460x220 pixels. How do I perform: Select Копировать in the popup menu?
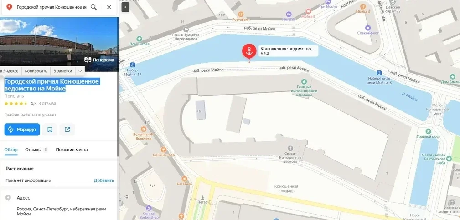[x=36, y=71]
